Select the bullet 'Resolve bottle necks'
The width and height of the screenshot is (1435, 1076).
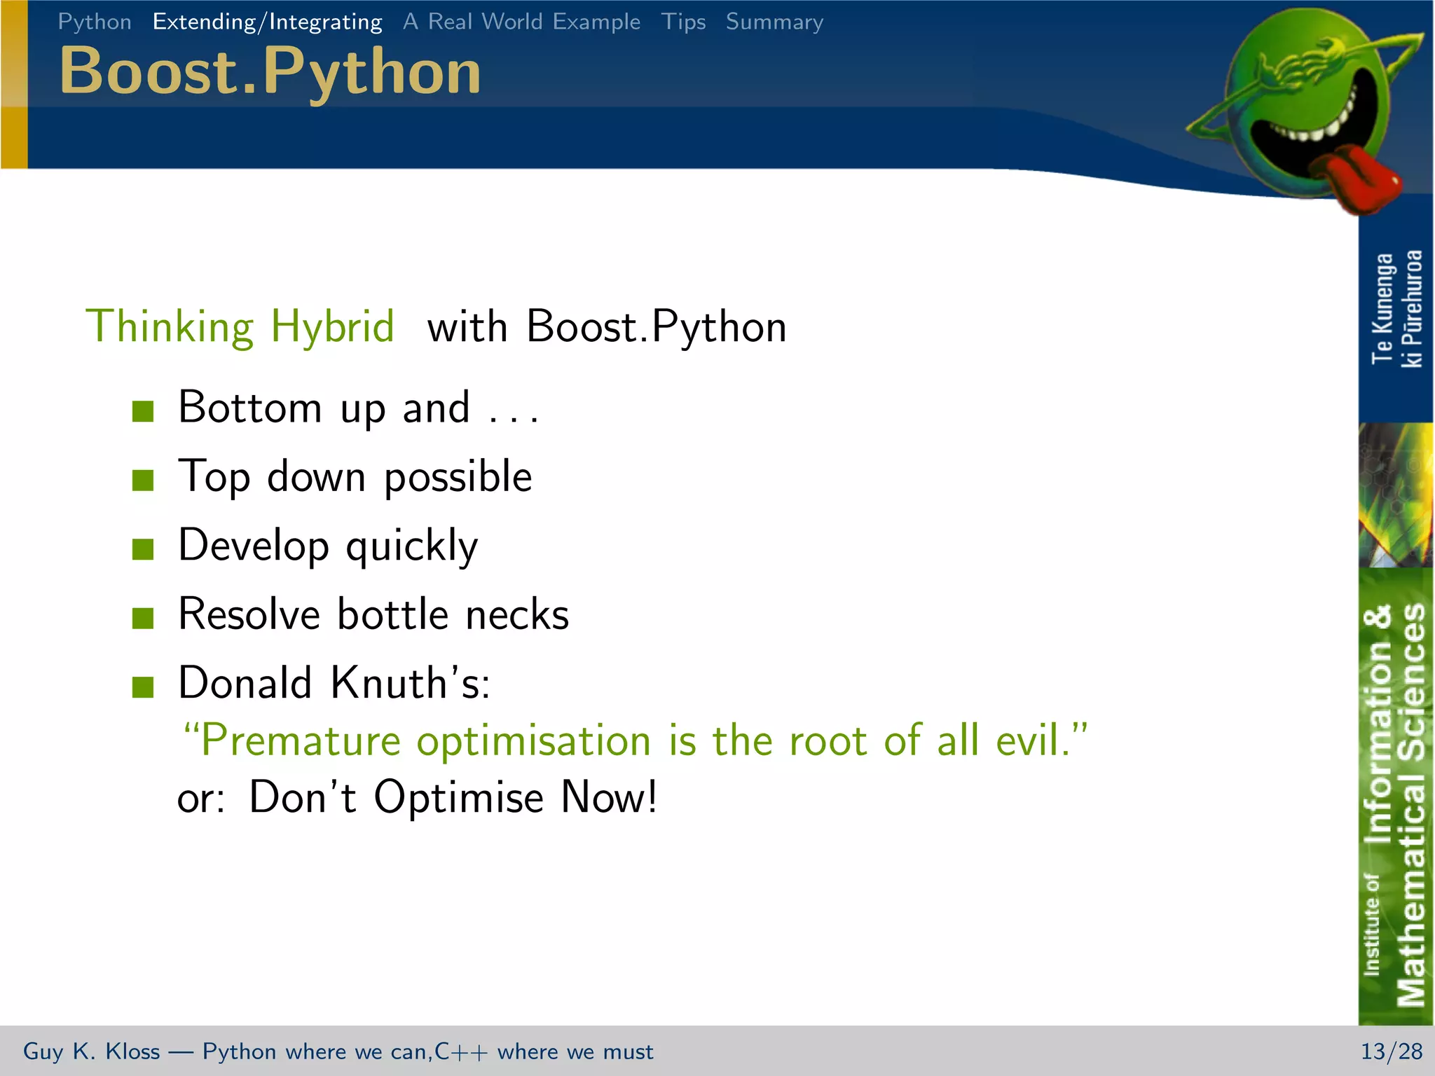pos(373,614)
